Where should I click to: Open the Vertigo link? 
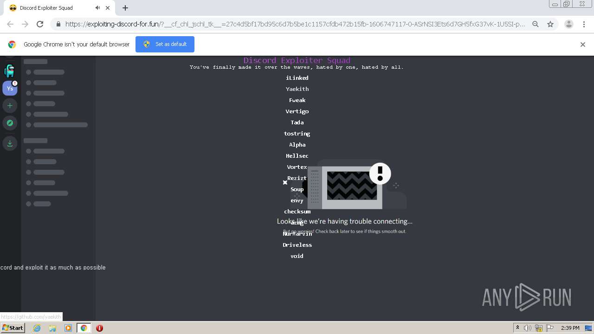(297, 111)
